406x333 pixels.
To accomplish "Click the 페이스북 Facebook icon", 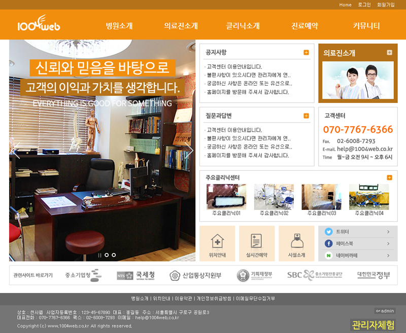I will coord(329,244).
